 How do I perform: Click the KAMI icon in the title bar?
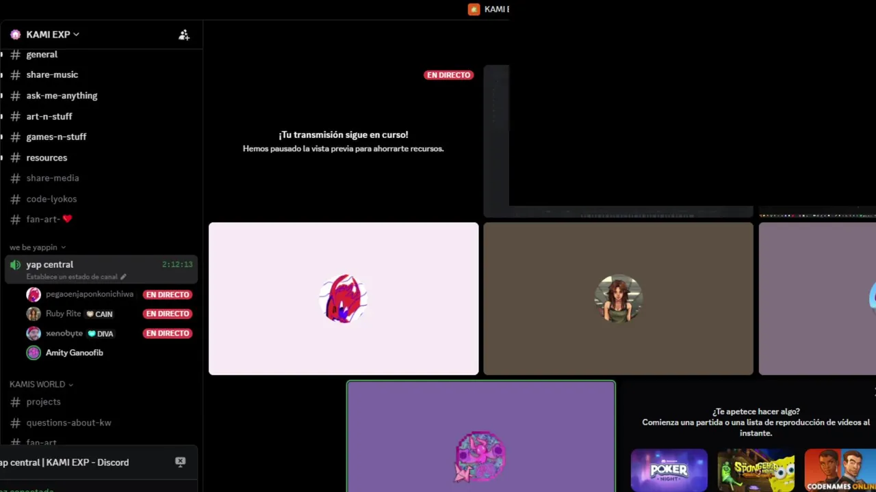(x=474, y=9)
